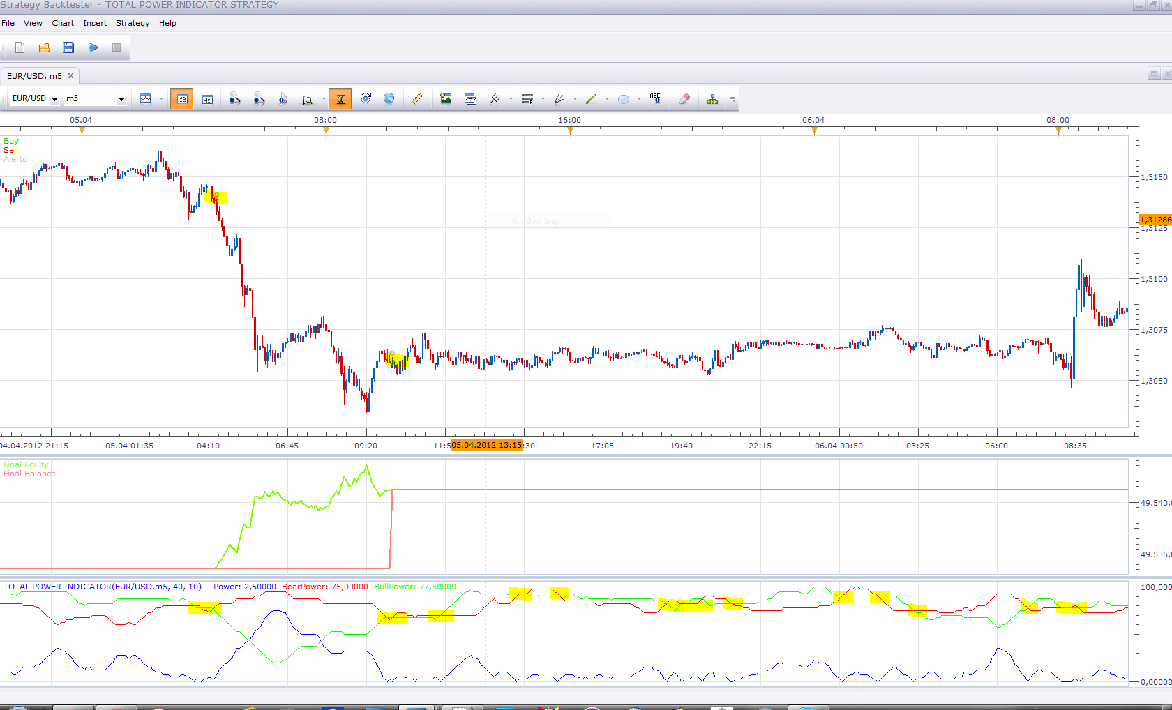Click the orange 16:00 timeline marker

pyautogui.click(x=570, y=130)
